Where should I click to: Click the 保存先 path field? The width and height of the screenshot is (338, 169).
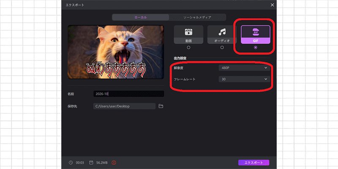point(124,106)
